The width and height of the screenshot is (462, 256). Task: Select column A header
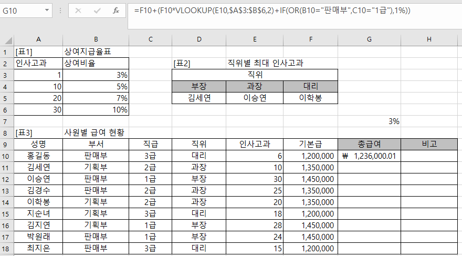click(38, 39)
